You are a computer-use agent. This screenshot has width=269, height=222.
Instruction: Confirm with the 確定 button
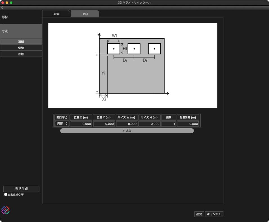click(199, 214)
